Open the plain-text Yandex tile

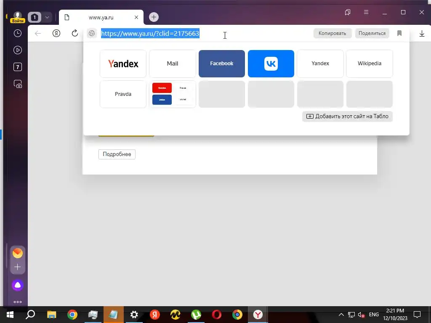coord(320,64)
